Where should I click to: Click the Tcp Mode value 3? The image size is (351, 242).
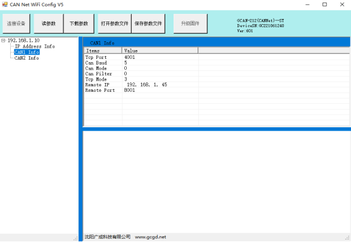pos(125,79)
